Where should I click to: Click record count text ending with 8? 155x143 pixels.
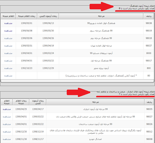136,8
